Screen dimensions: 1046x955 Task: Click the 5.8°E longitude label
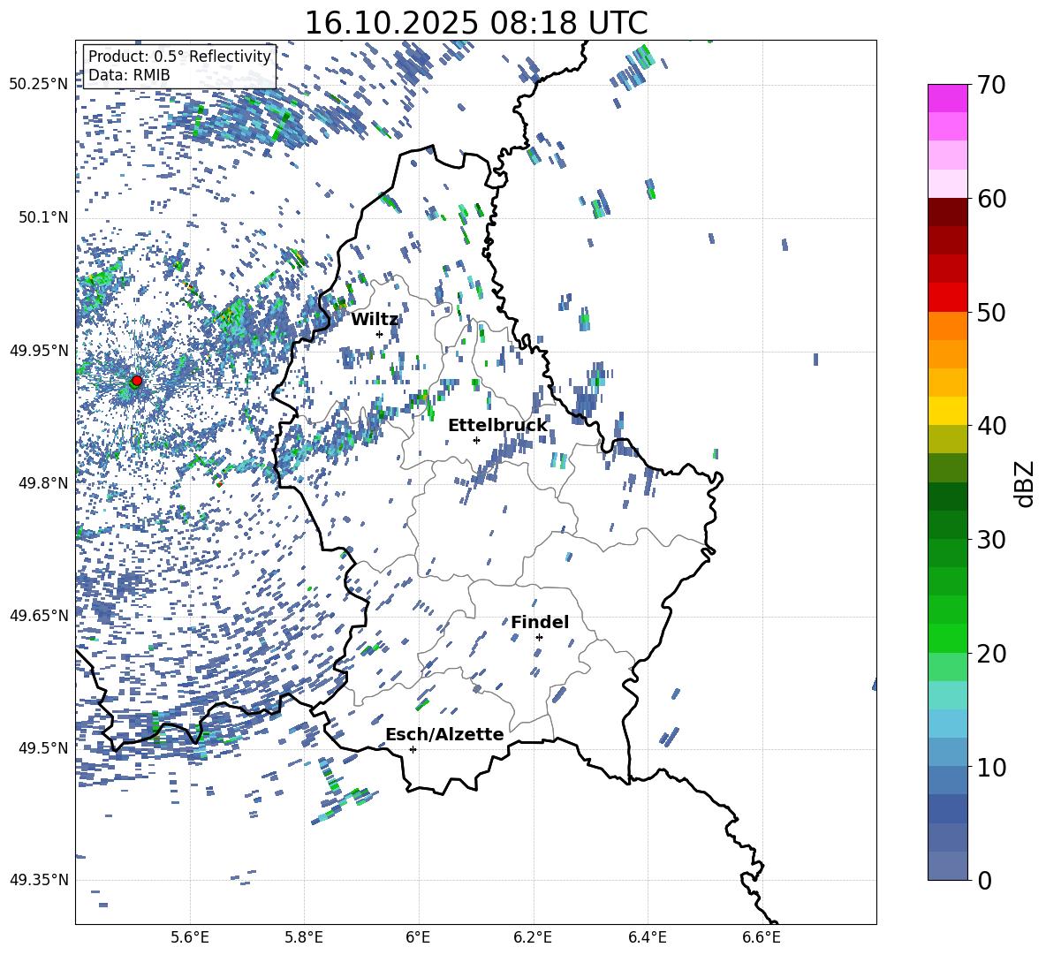304,937
